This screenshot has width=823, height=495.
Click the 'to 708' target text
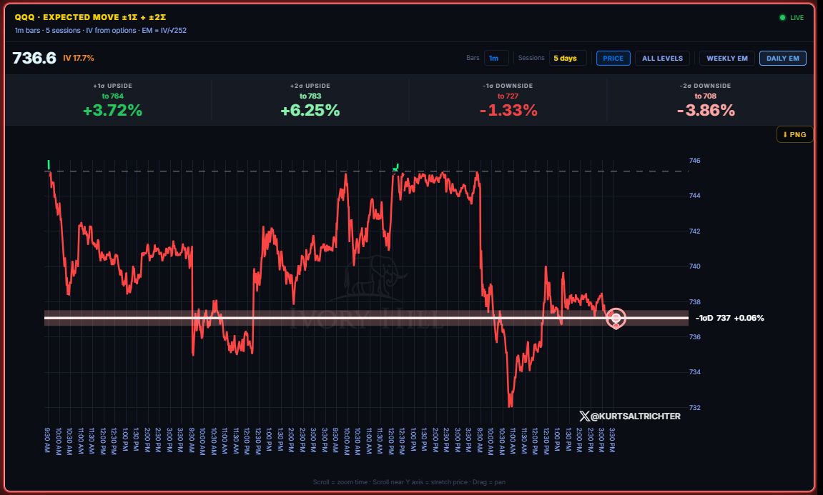706,96
